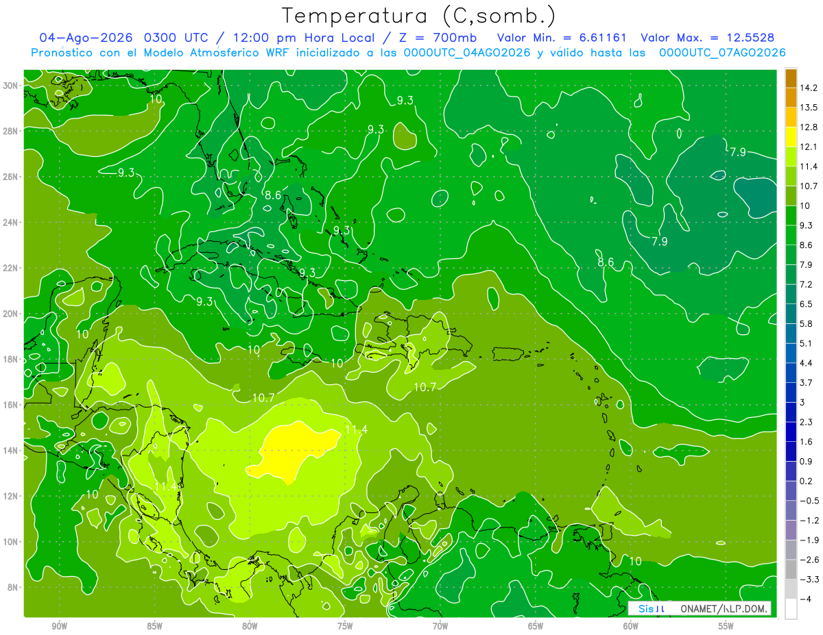Click the 13.5 colorbar label
The height and width of the screenshot is (635, 823).
pyautogui.click(x=809, y=108)
